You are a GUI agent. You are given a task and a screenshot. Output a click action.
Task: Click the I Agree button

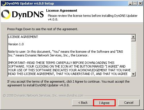pos(104,103)
